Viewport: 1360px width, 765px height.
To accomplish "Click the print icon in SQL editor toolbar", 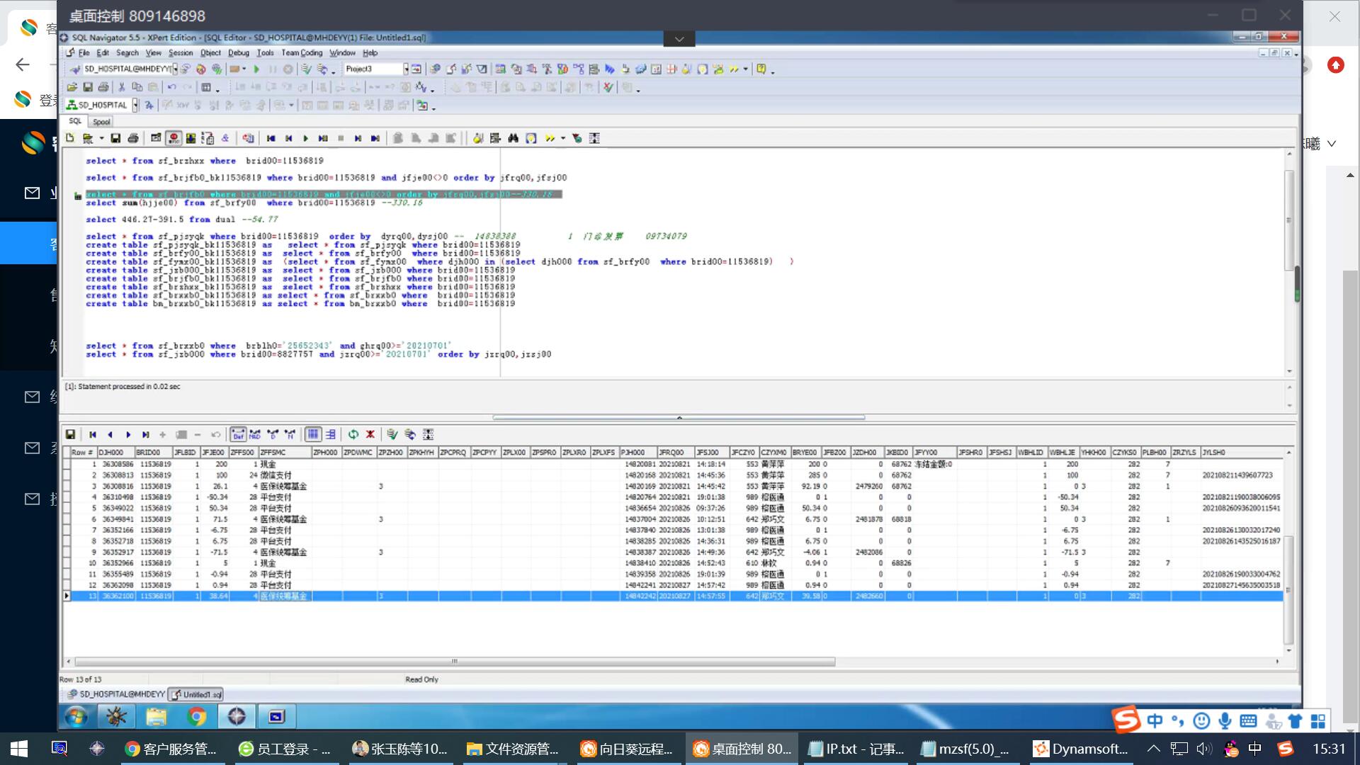I will click(132, 138).
